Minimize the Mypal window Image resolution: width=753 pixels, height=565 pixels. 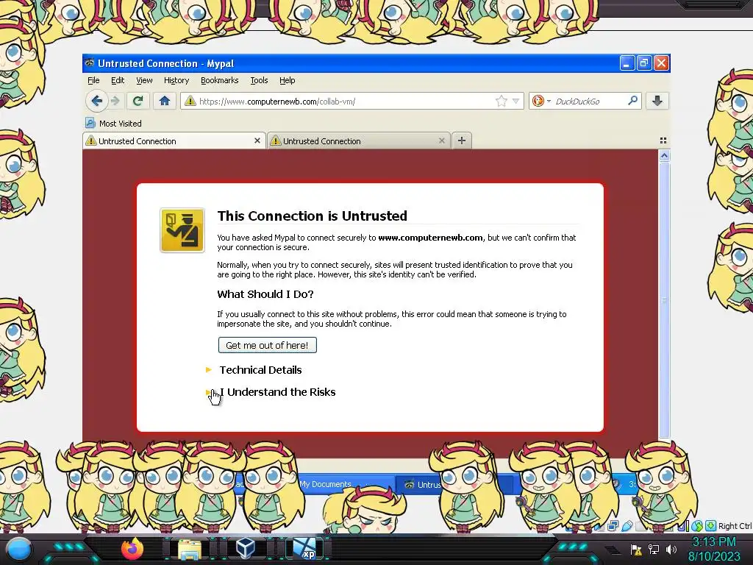pos(627,63)
